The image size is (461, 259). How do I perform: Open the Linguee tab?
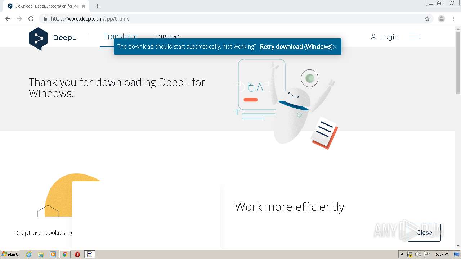166,36
